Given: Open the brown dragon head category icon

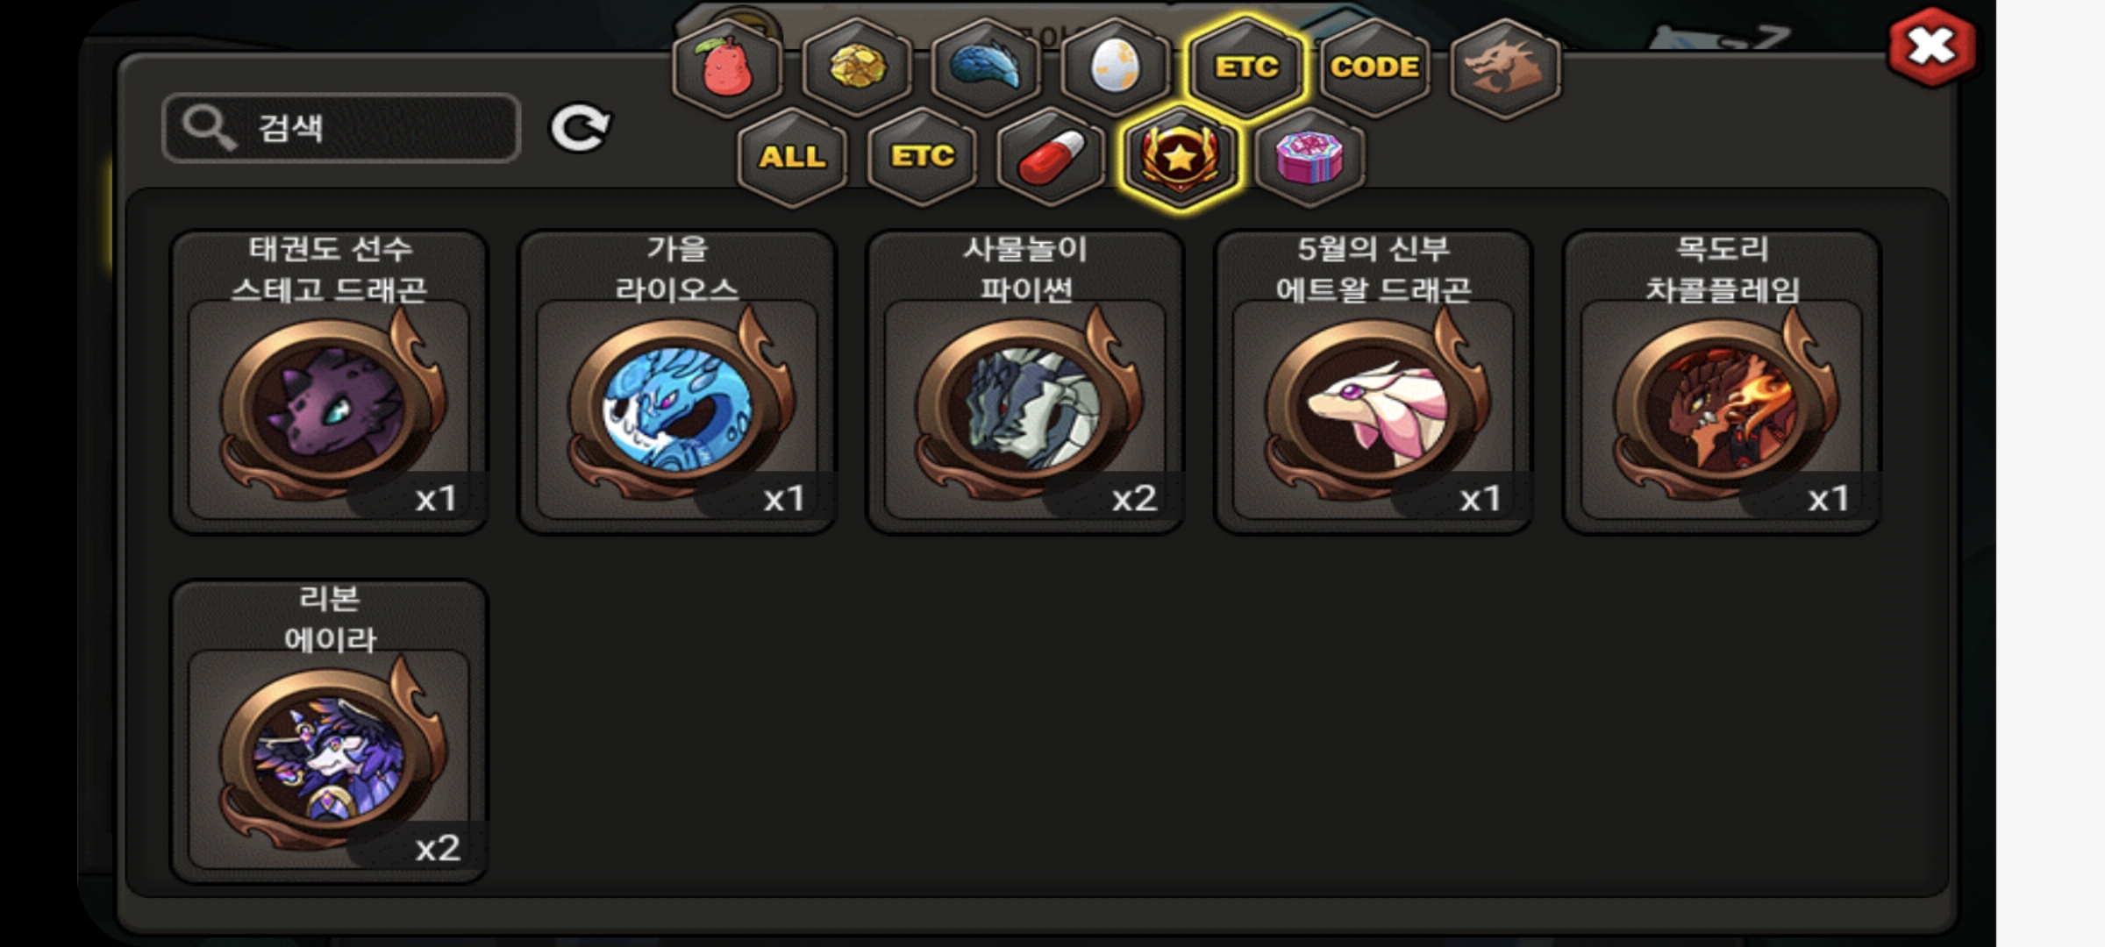Looking at the screenshot, I should point(1504,68).
